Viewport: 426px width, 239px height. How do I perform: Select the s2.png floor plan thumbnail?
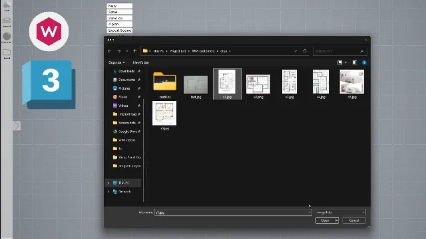pyautogui.click(x=258, y=84)
